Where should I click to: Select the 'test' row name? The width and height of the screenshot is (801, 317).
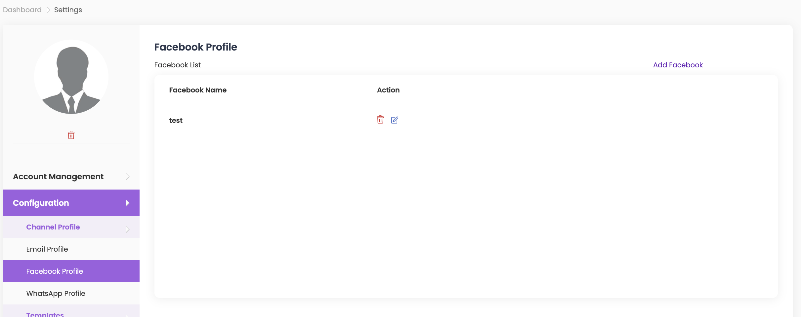click(176, 121)
